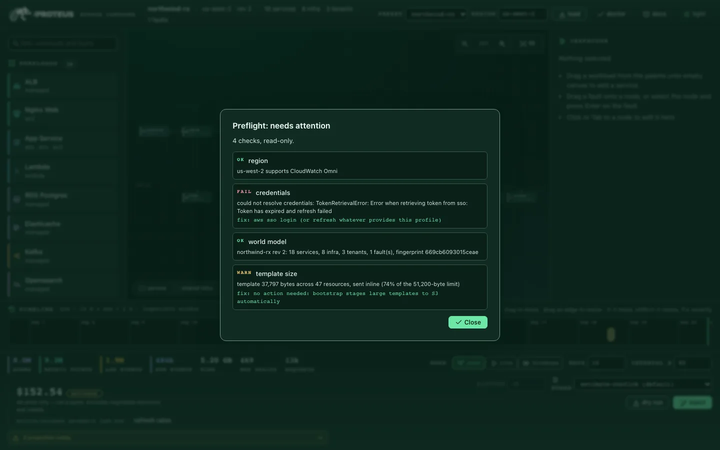Select Opensearch item in background palette

click(x=62, y=284)
